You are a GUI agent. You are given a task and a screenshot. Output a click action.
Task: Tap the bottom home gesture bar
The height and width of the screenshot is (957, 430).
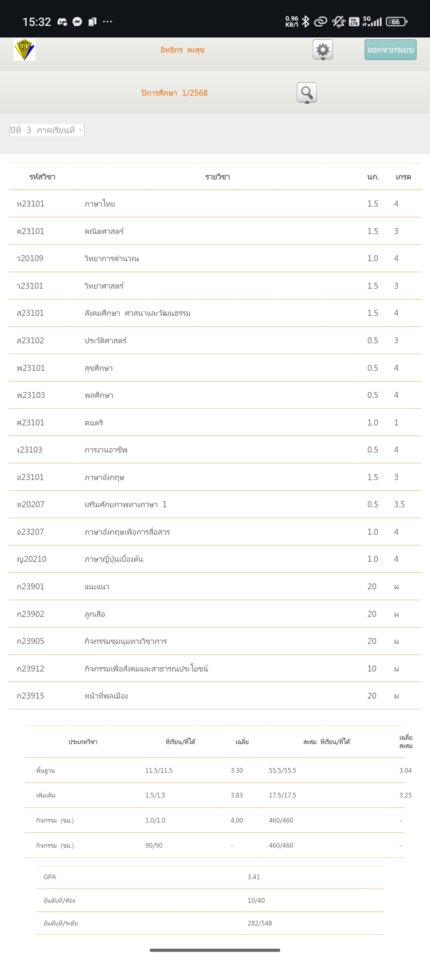tap(215, 950)
